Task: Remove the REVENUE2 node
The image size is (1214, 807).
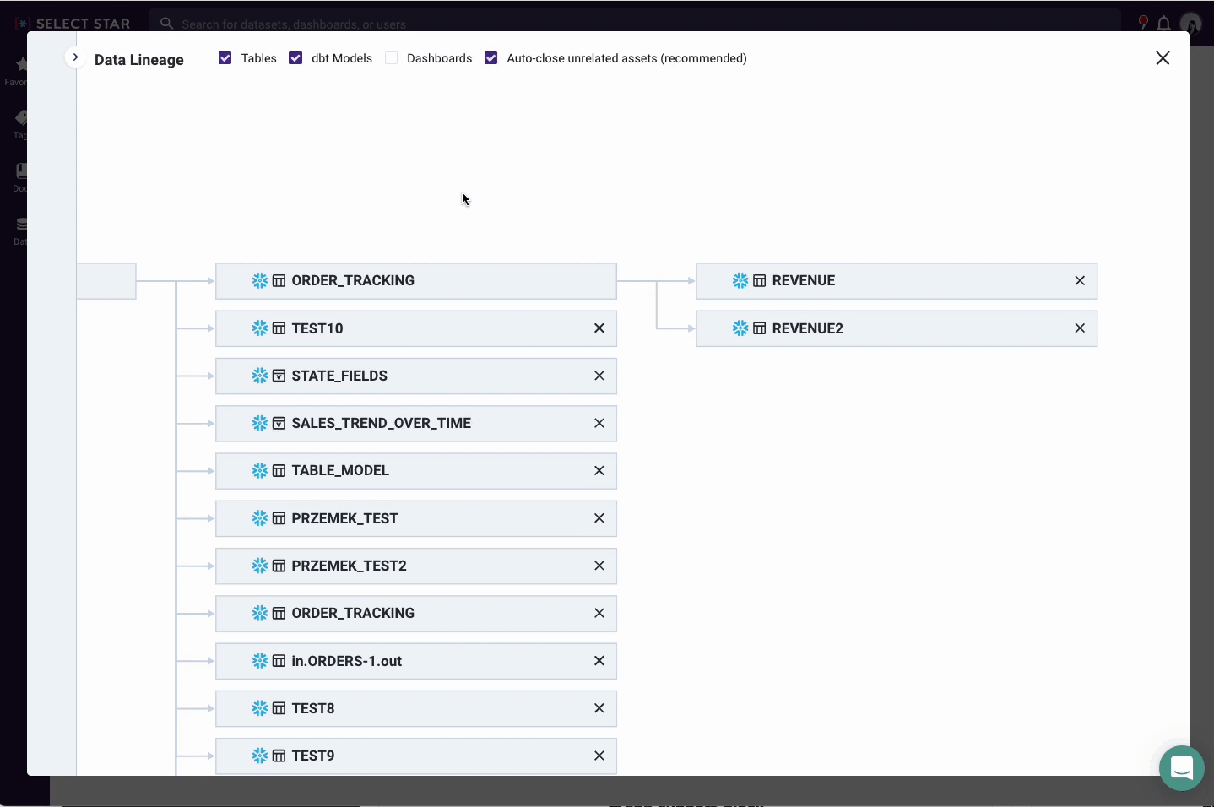Action: tap(1079, 328)
